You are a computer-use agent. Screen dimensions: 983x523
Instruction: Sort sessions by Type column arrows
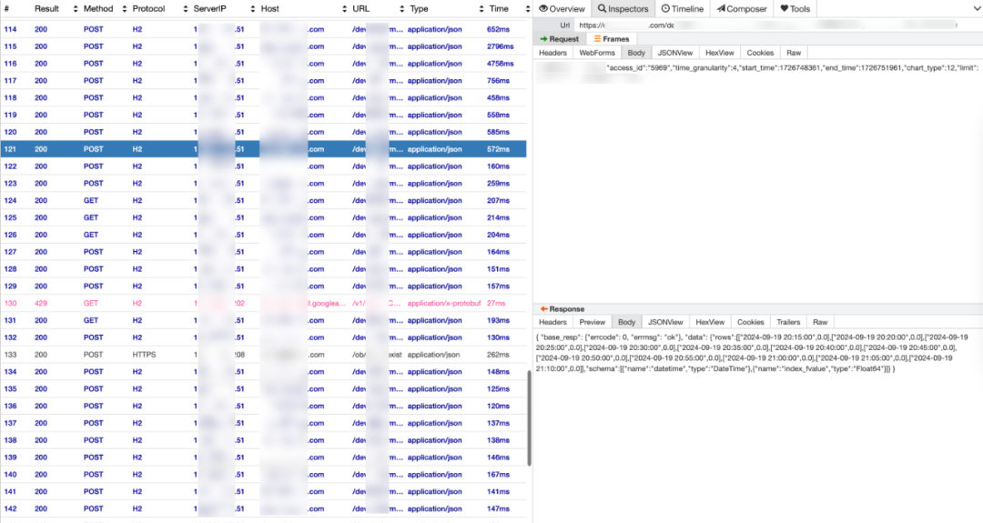(x=481, y=9)
